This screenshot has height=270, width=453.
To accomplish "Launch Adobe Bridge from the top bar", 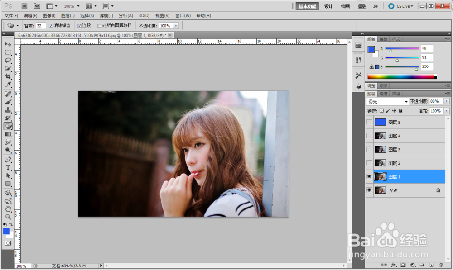I will tap(24, 6).
